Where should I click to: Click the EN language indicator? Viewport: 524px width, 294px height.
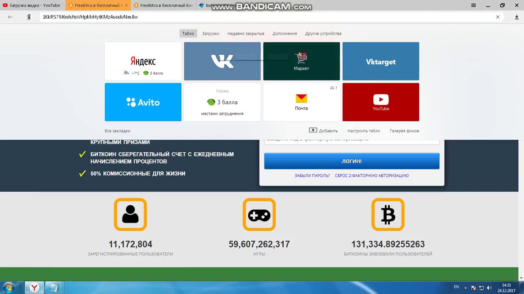tap(456, 287)
